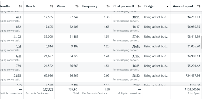Viewport: 202px width, 99px height.
Task: Select frequency value 1.66
Action: 107,27
